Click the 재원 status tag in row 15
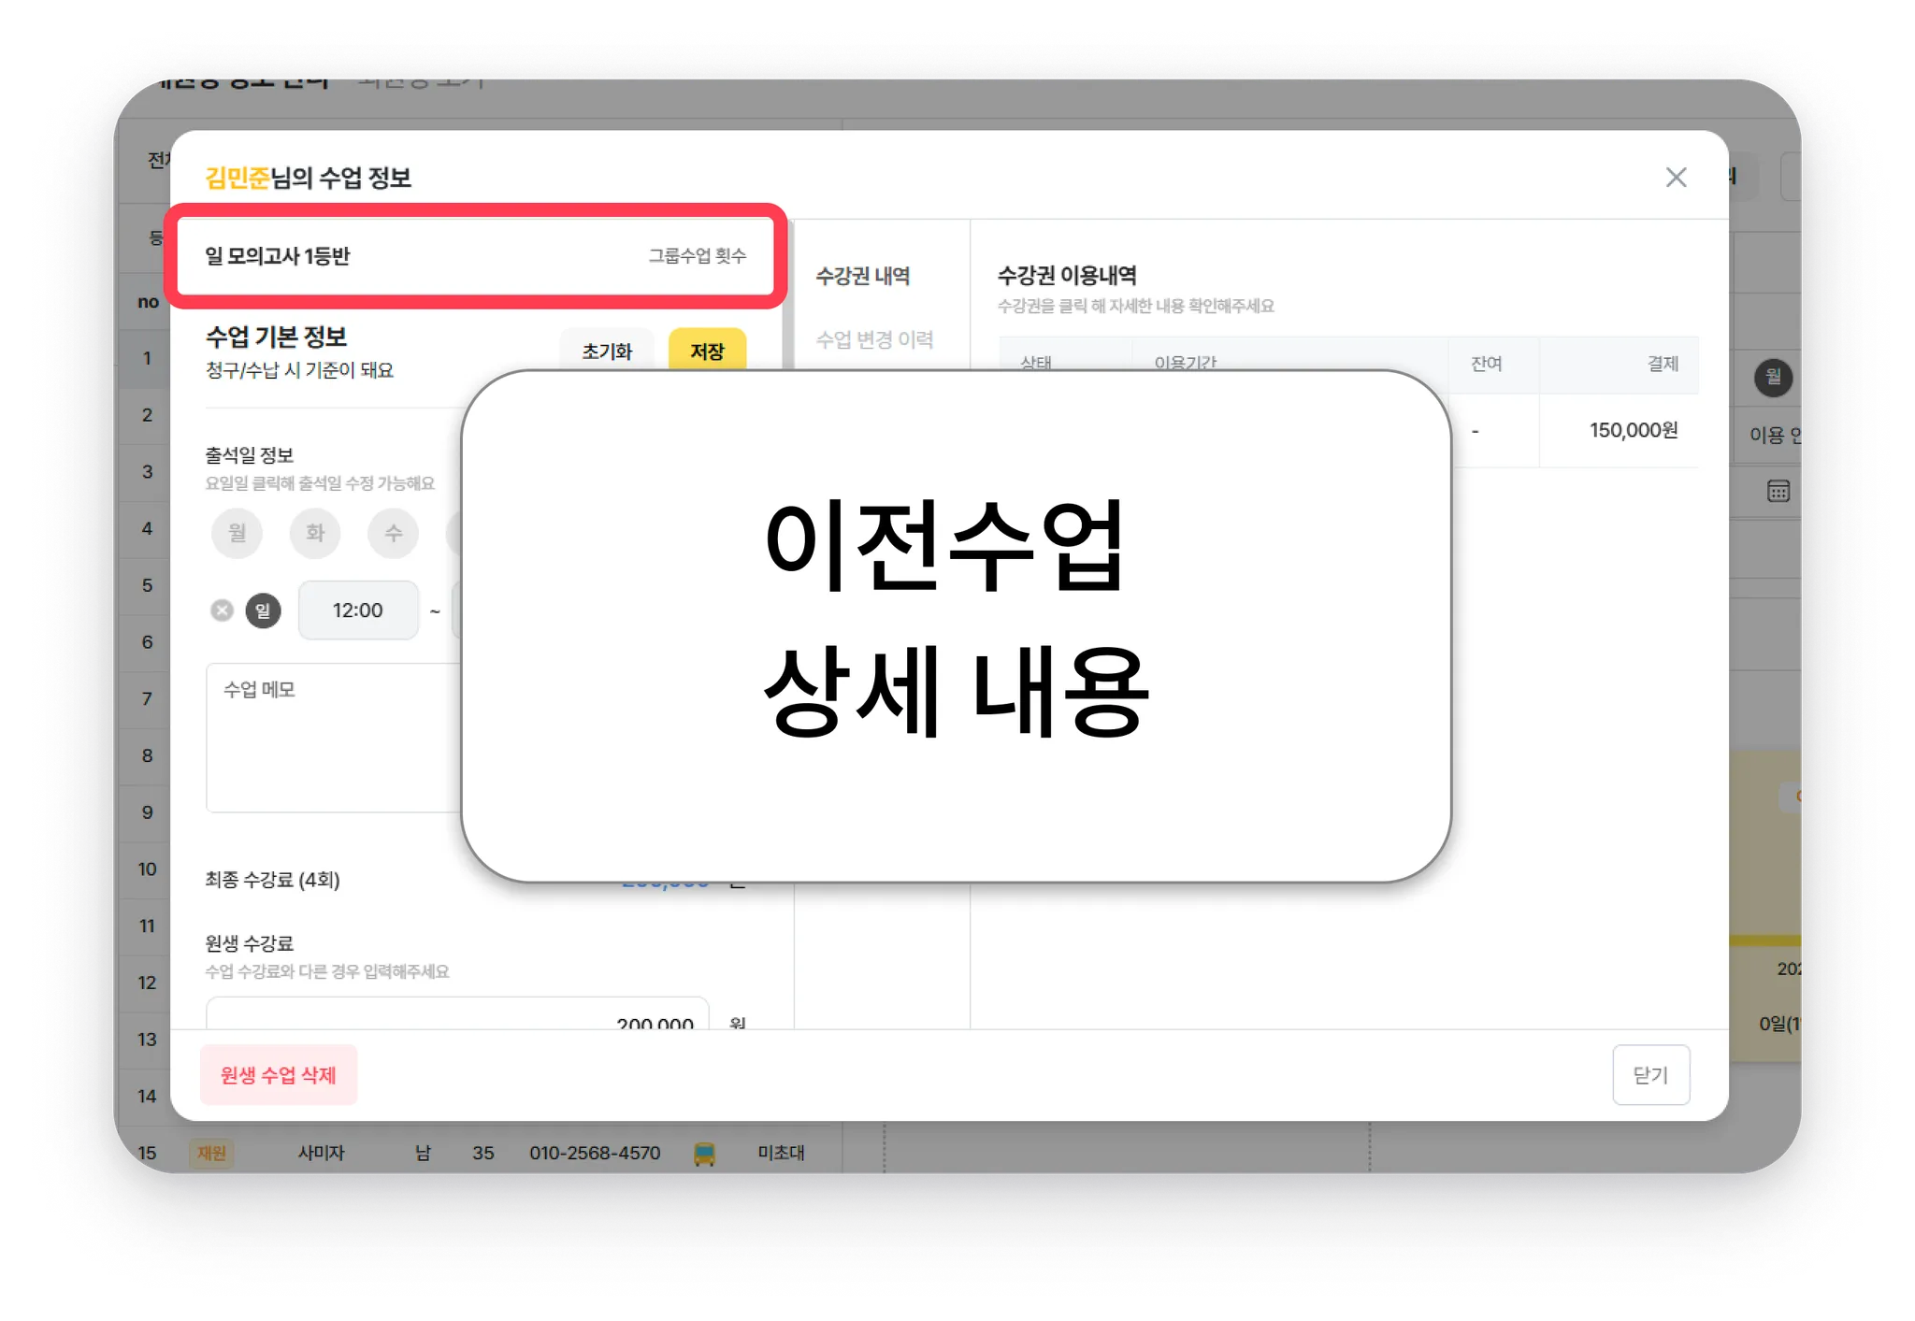Image resolution: width=1915 pixels, height=1321 pixels. pyautogui.click(x=211, y=1154)
